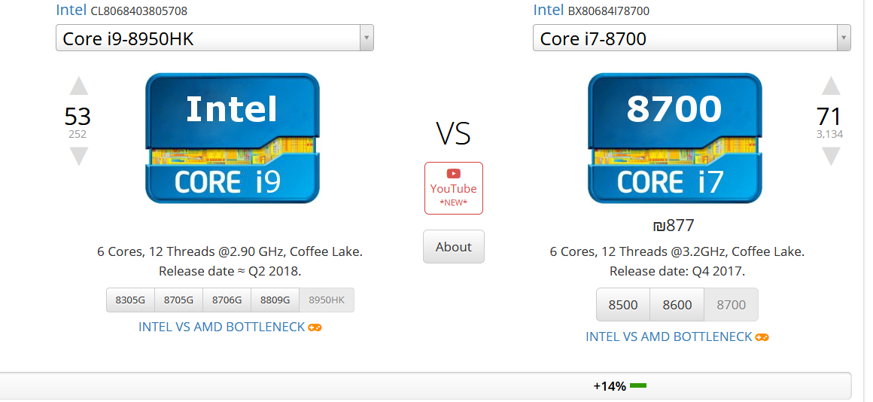Expand Core i9-8950HK dropdown arrow

click(x=367, y=38)
